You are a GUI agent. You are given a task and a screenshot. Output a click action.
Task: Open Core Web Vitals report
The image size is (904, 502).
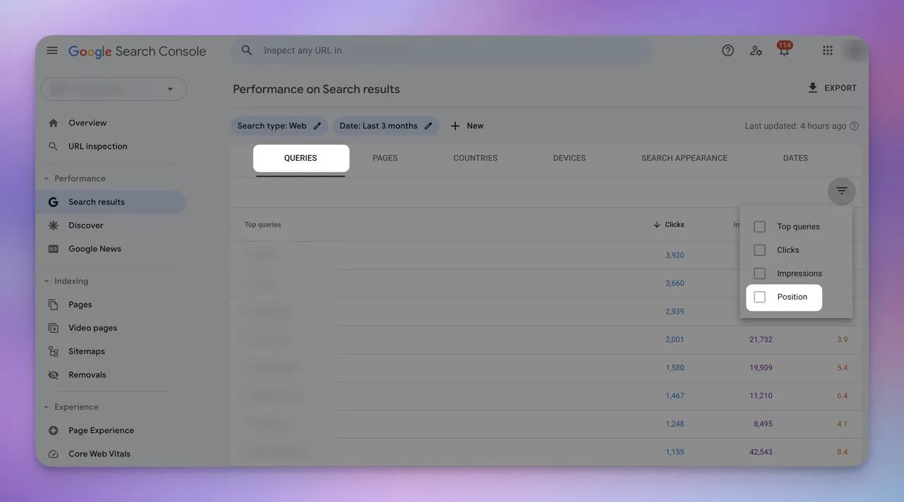[100, 454]
